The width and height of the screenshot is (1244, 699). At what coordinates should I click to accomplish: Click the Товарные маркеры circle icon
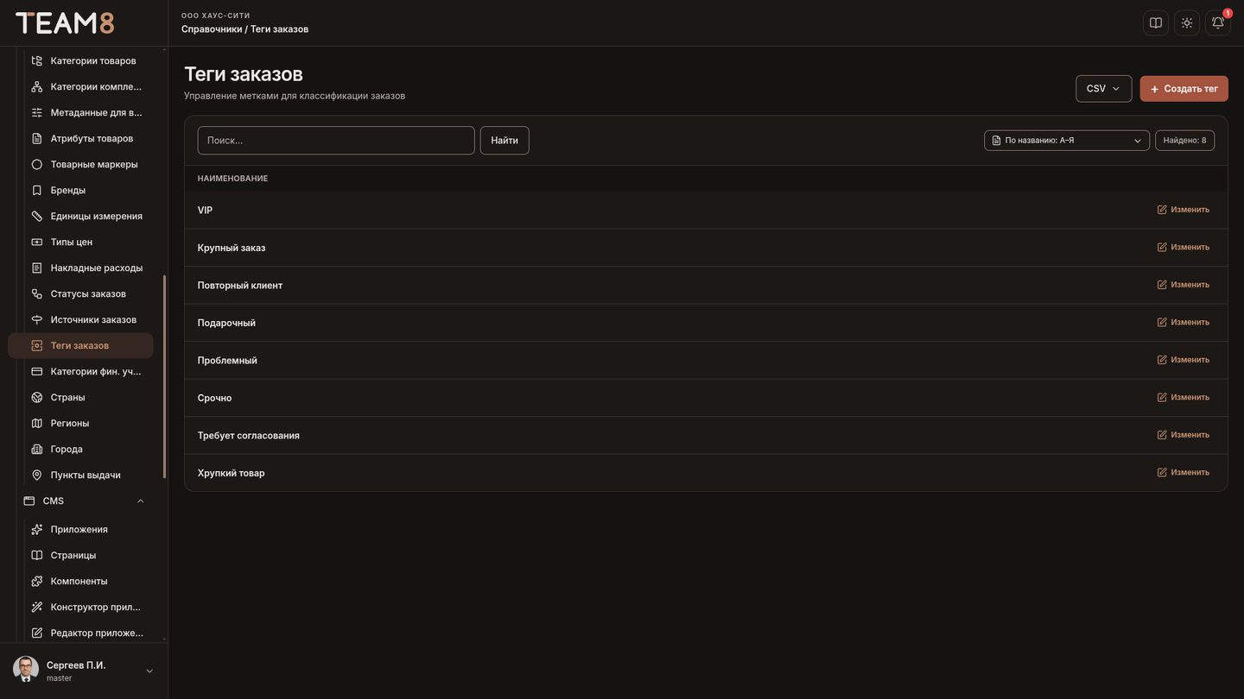pyautogui.click(x=36, y=164)
